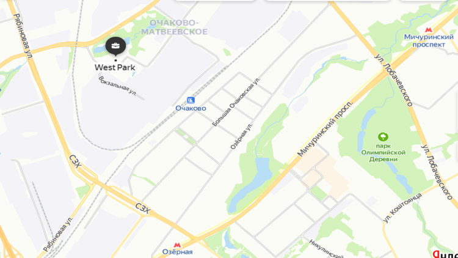This screenshot has width=458, height=258.
Task: Click the ОЧАКОВО-МАТВЕЕВСКОЕ district label
Action: point(175,27)
